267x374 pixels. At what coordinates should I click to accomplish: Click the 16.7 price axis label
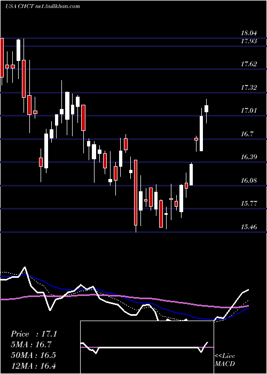(247, 134)
